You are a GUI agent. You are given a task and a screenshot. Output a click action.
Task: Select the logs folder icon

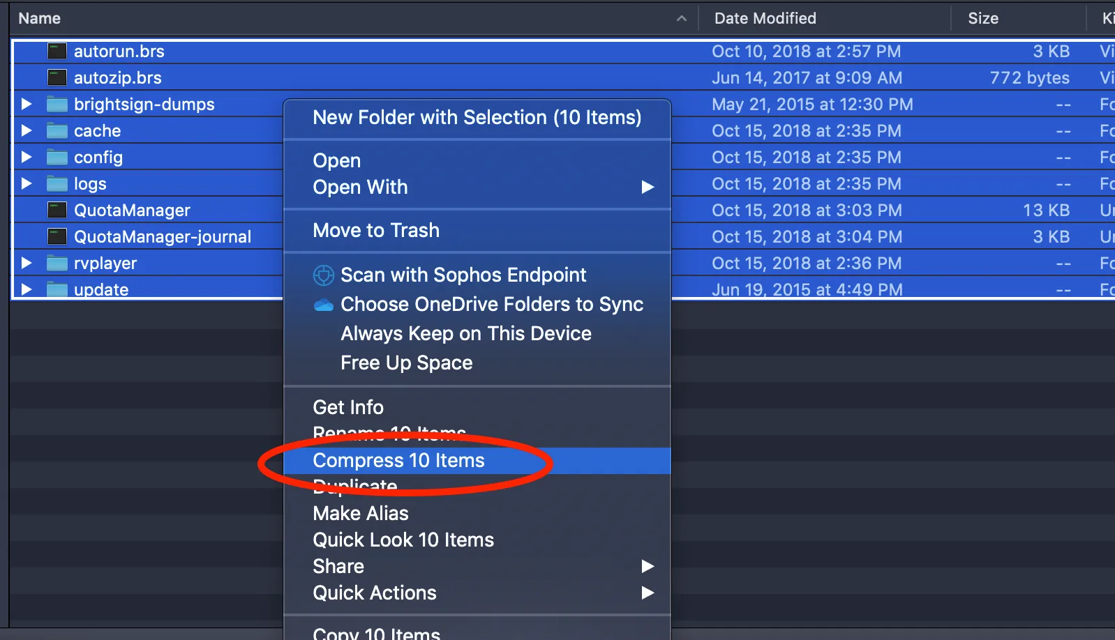tap(57, 184)
